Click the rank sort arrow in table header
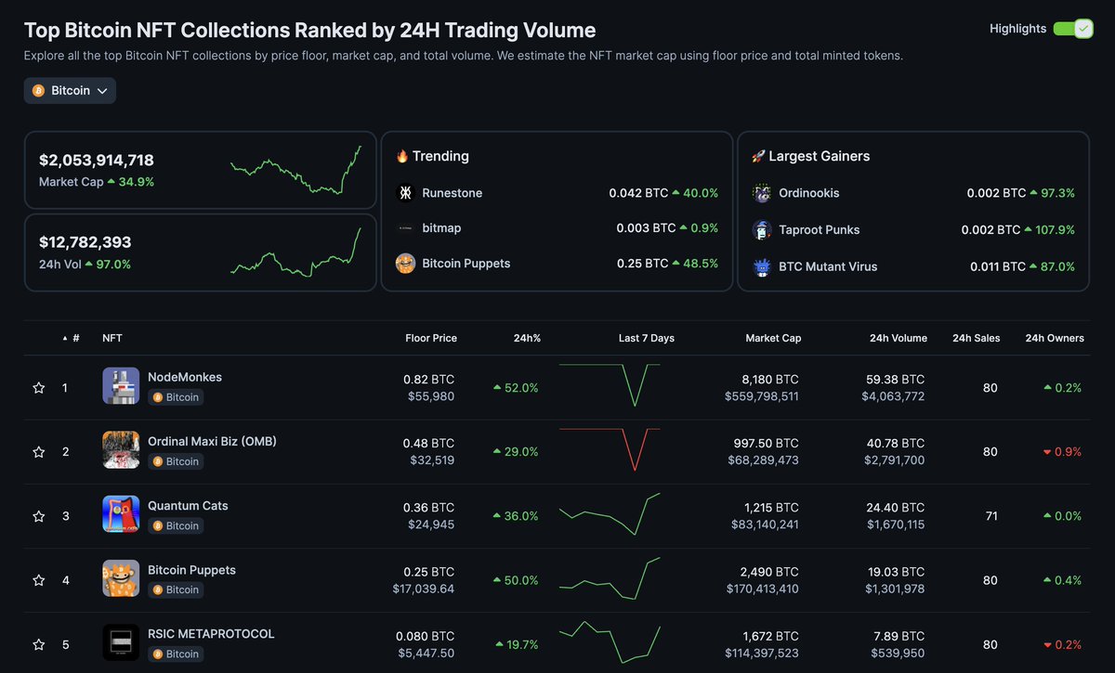This screenshot has width=1115, height=673. coord(63,337)
